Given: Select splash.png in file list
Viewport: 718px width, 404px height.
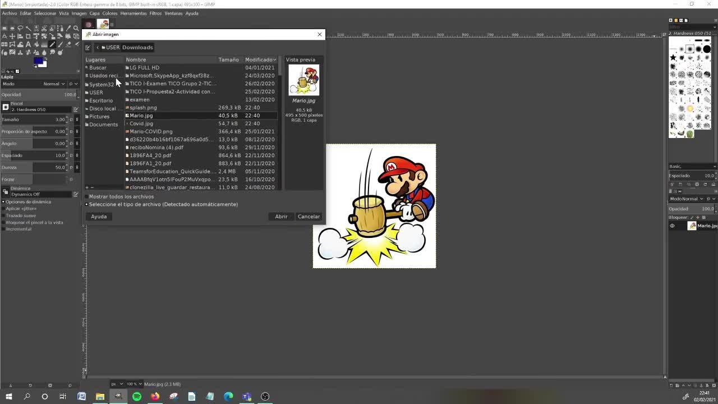Looking at the screenshot, I should [x=201, y=108].
